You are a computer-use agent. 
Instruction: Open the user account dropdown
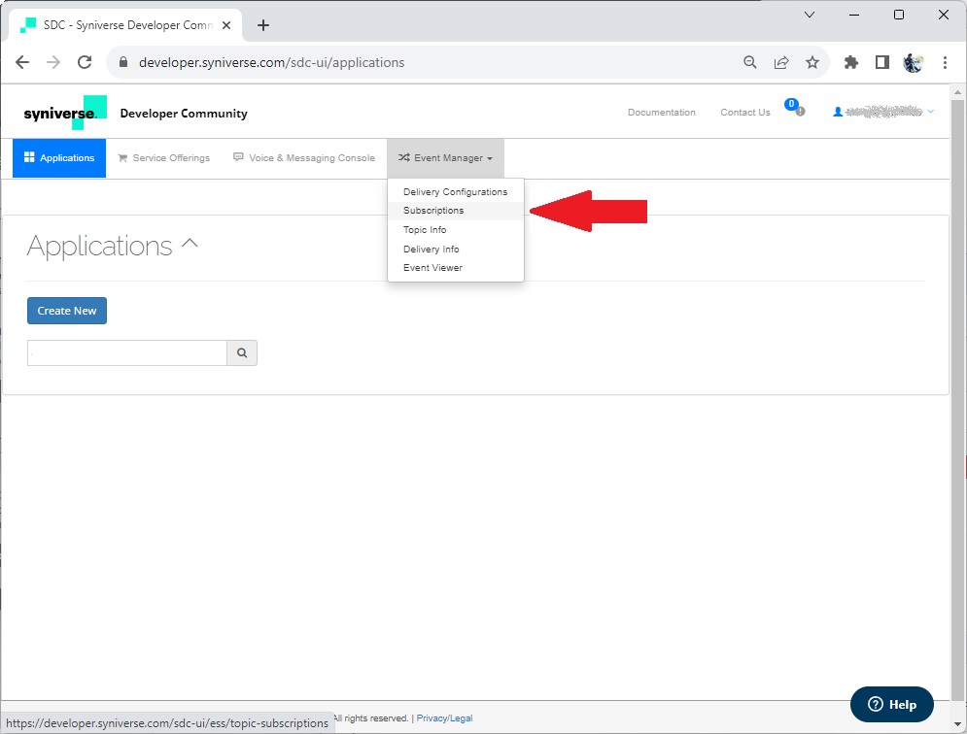(x=883, y=112)
